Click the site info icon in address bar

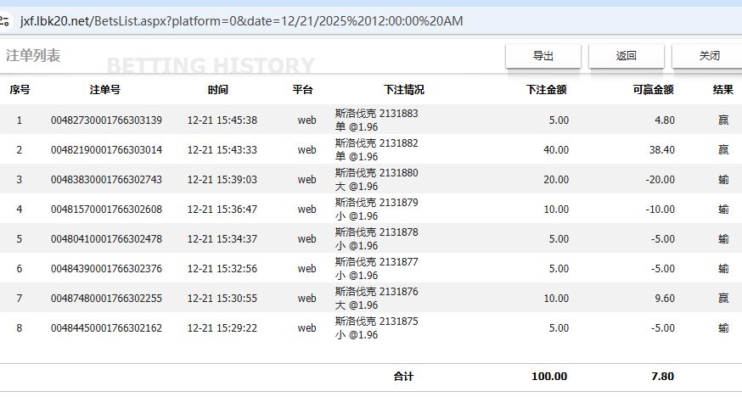click(5, 20)
